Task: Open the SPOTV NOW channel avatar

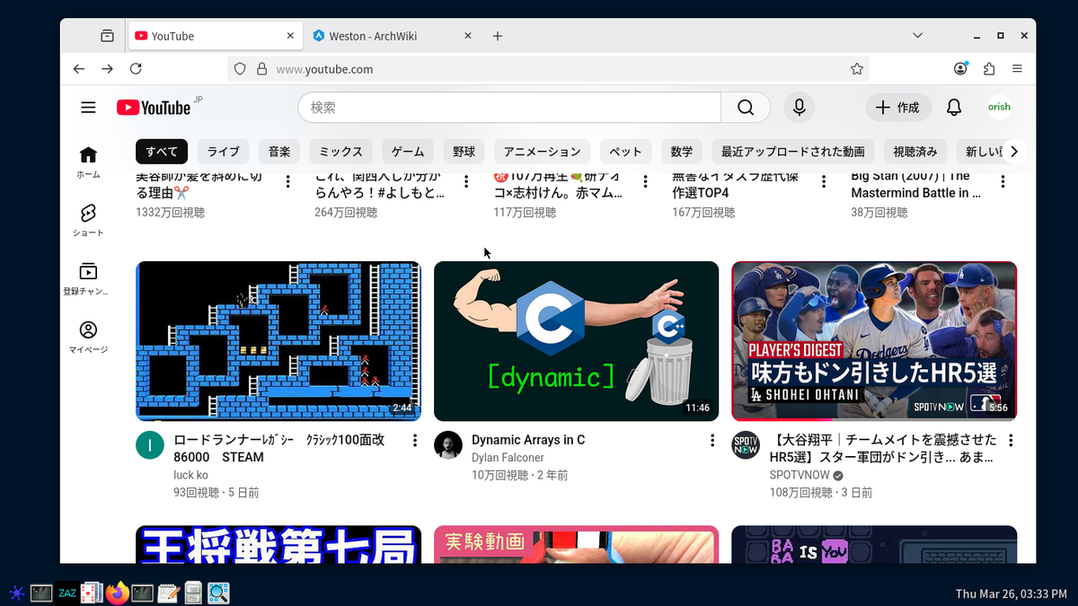Action: coord(746,445)
